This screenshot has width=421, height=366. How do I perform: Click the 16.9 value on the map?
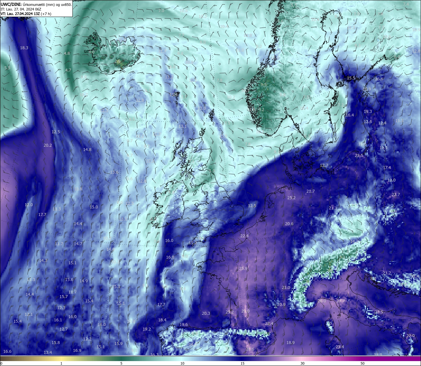(77, 350)
